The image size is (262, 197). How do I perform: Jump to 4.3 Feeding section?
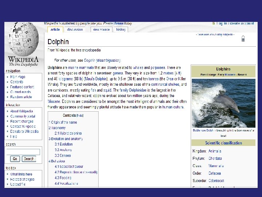coord(63,178)
